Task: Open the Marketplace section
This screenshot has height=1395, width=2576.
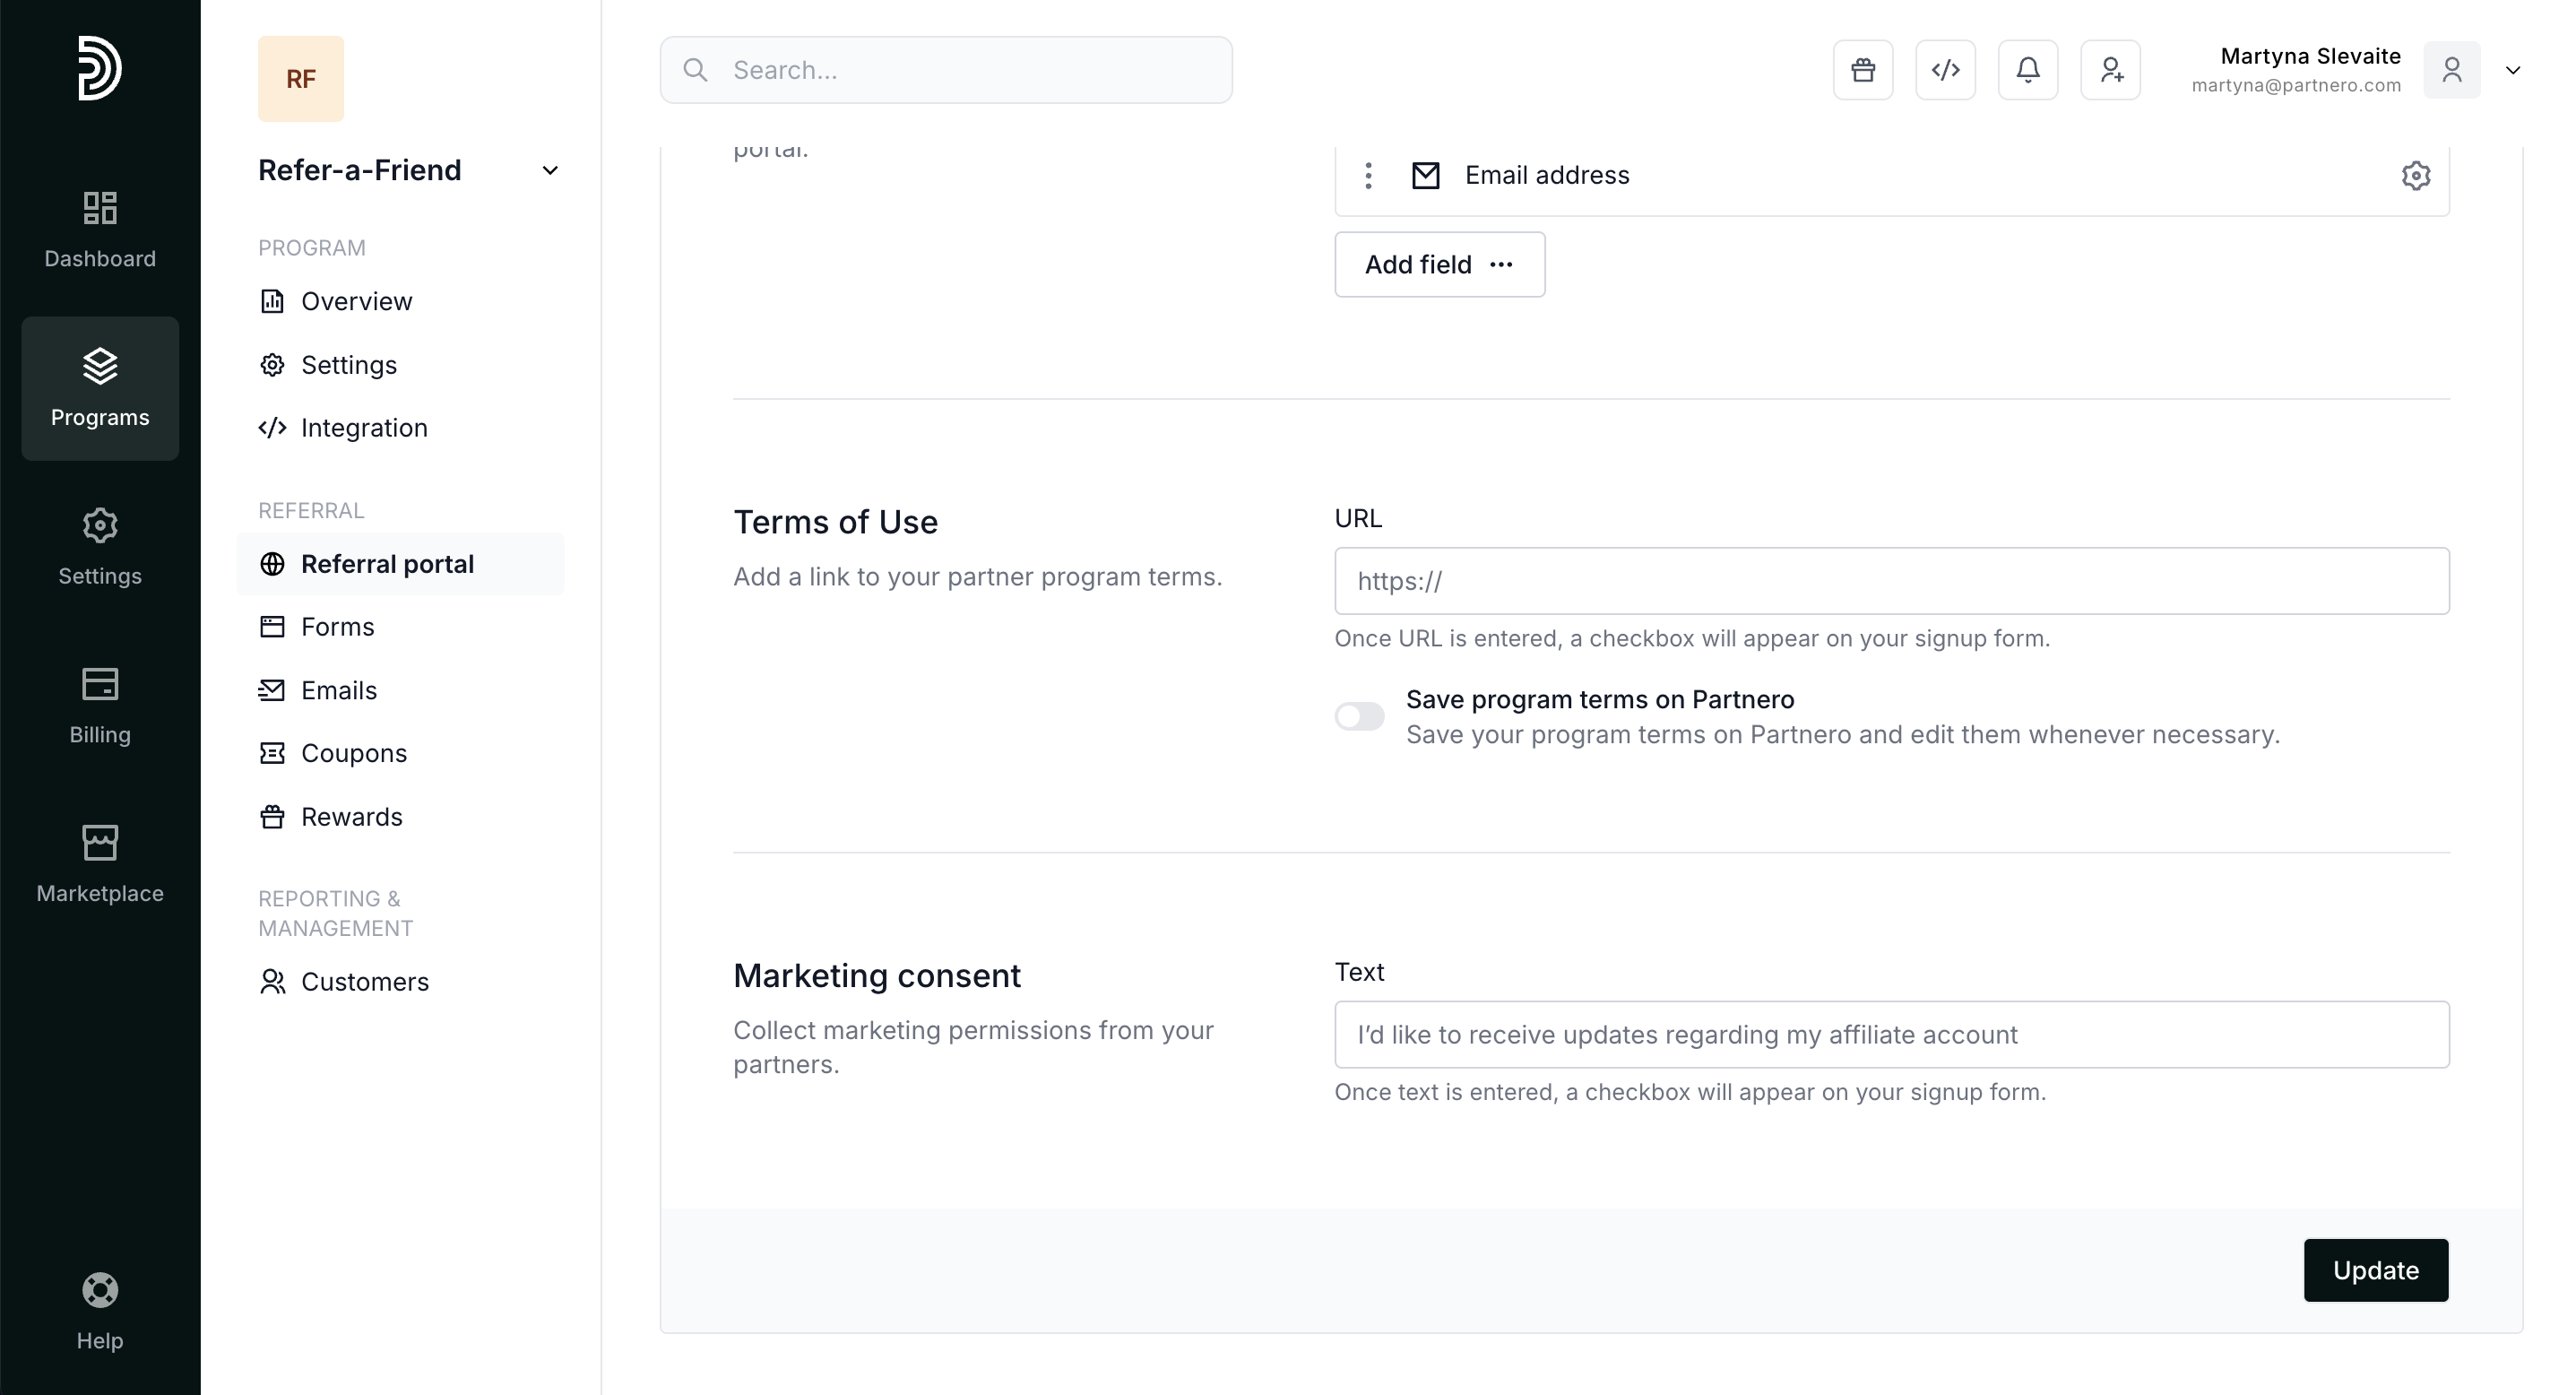Action: pos(100,864)
